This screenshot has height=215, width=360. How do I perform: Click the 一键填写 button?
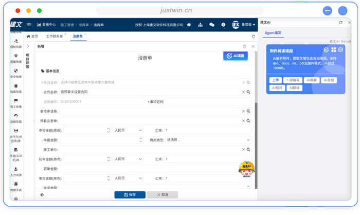click(293, 80)
